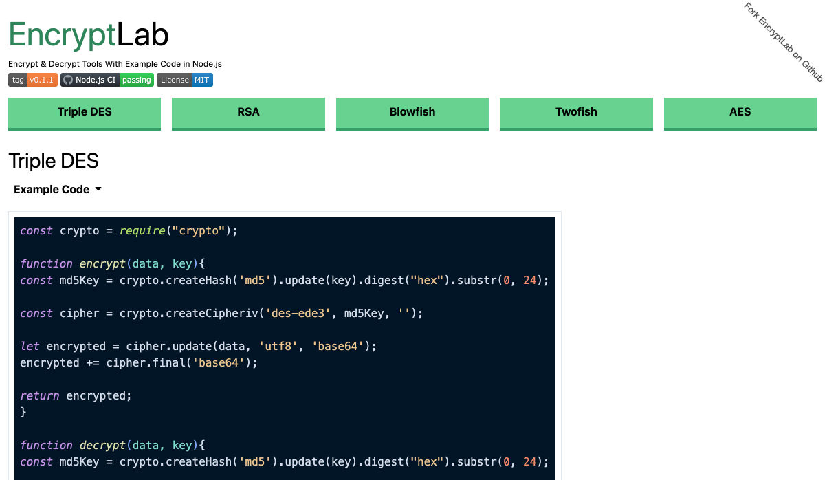Collapse the Example Code section
Viewport: 825px width, 480px height.
click(x=52, y=189)
